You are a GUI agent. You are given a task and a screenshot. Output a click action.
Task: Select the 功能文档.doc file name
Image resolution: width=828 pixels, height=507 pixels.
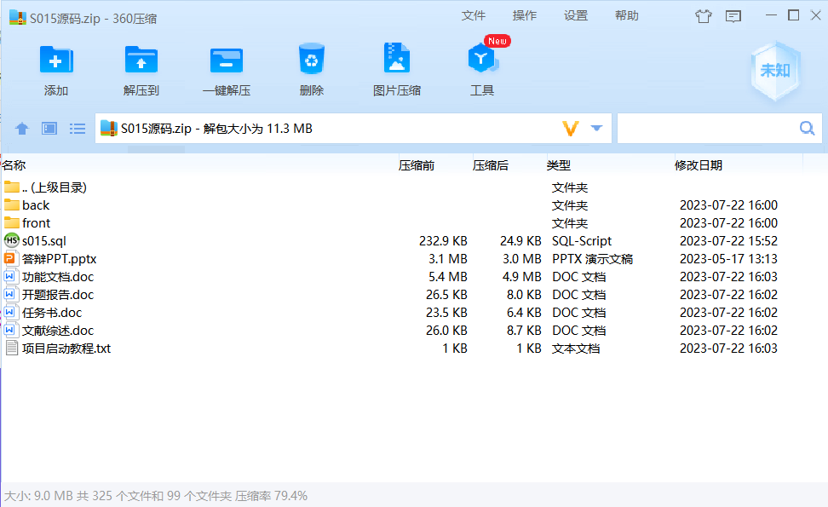(58, 277)
